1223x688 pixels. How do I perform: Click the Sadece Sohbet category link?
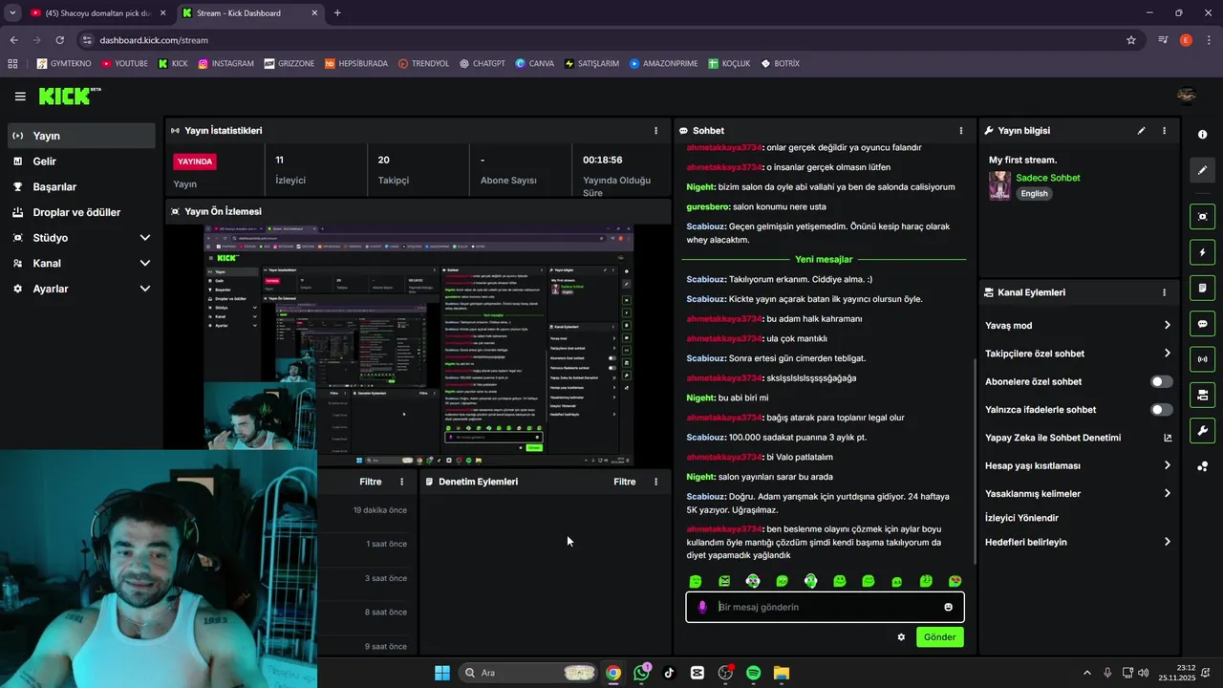coord(1048,178)
